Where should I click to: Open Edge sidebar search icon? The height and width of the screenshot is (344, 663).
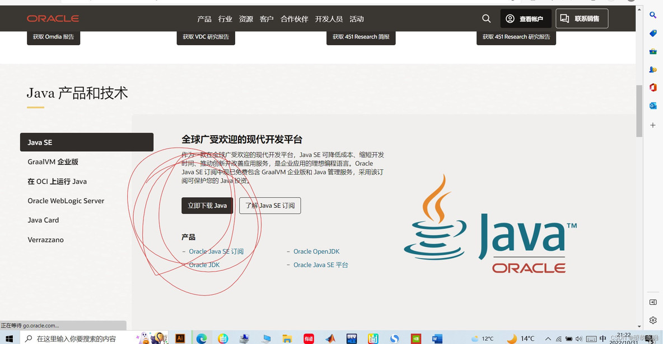click(653, 15)
